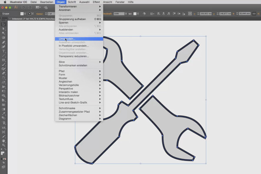
Task: Select the Symbol Sprayer tool
Action: (x=3, y=123)
